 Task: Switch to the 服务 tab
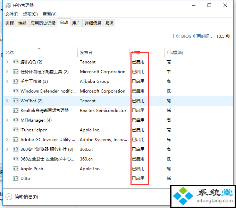109,23
